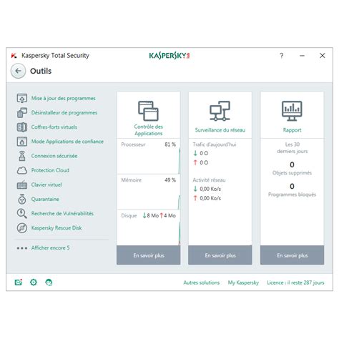Click the Trafic d'aujourd'hui label
Screen dimensions: 339x339
[215, 144]
